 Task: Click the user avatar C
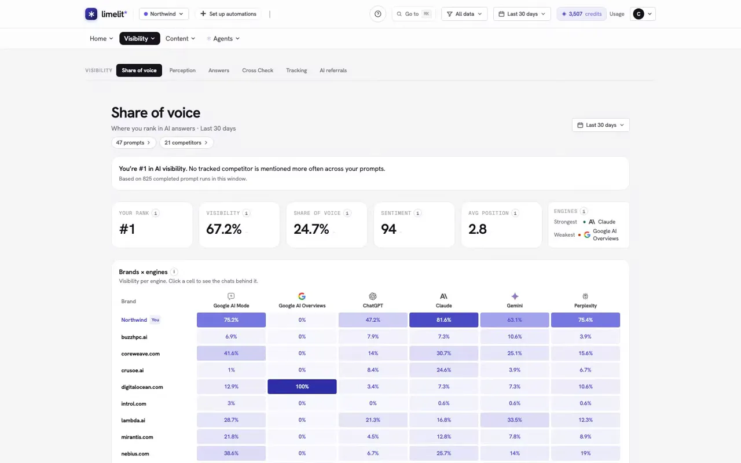(x=639, y=14)
